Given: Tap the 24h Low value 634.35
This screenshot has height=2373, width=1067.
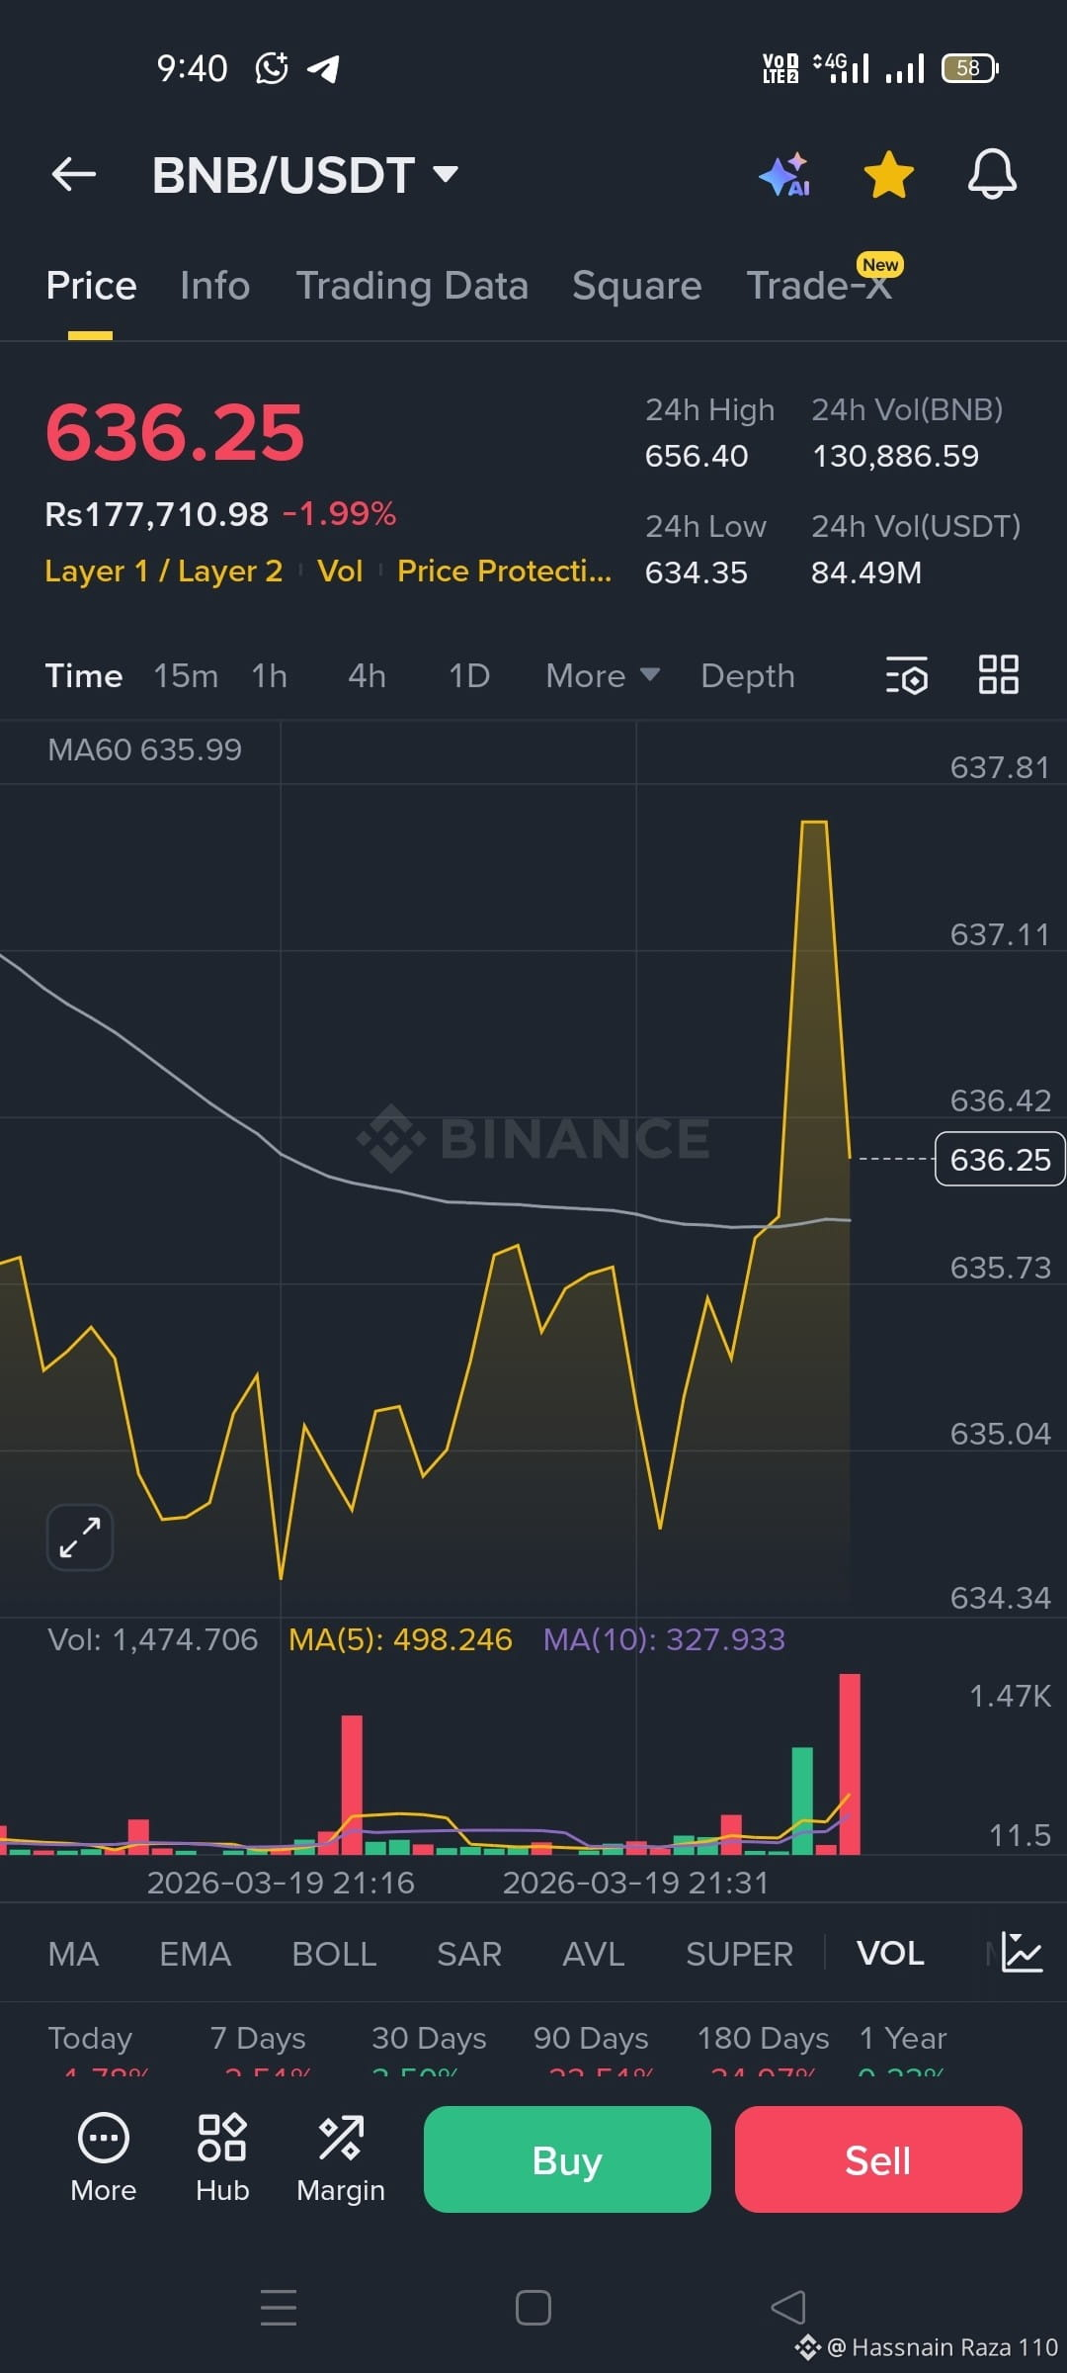Looking at the screenshot, I should (697, 572).
